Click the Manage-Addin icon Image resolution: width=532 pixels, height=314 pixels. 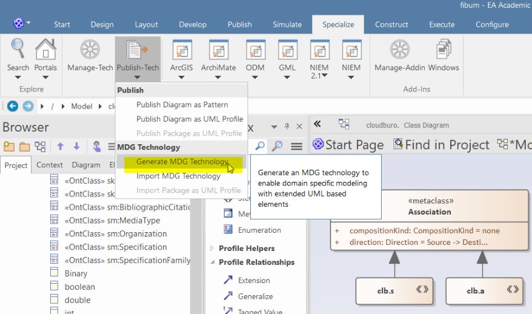[399, 50]
